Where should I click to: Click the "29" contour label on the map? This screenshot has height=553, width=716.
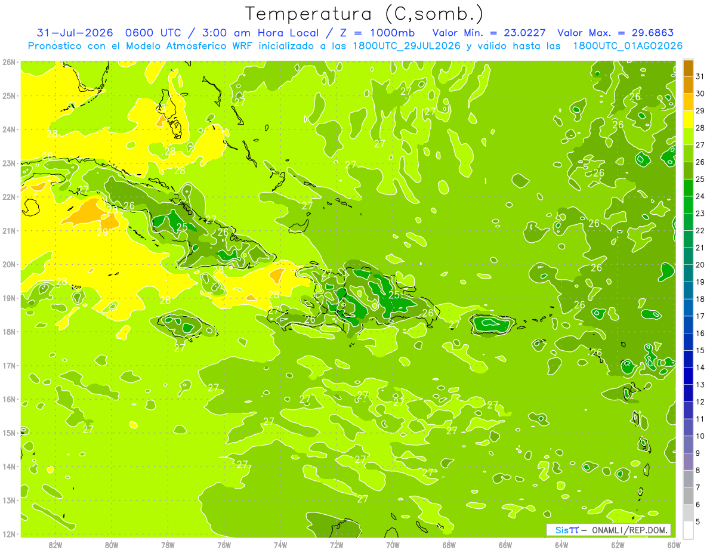pos(103,233)
